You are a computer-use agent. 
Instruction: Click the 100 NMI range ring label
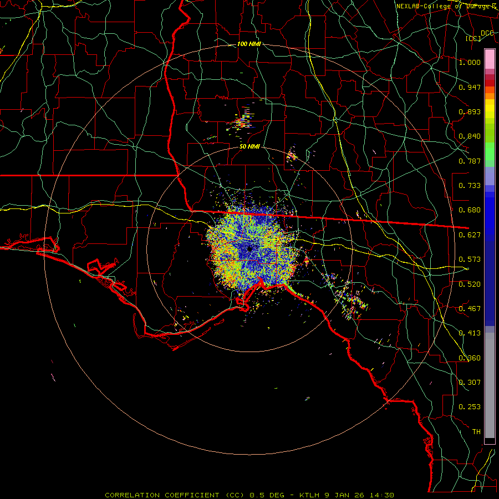249,44
